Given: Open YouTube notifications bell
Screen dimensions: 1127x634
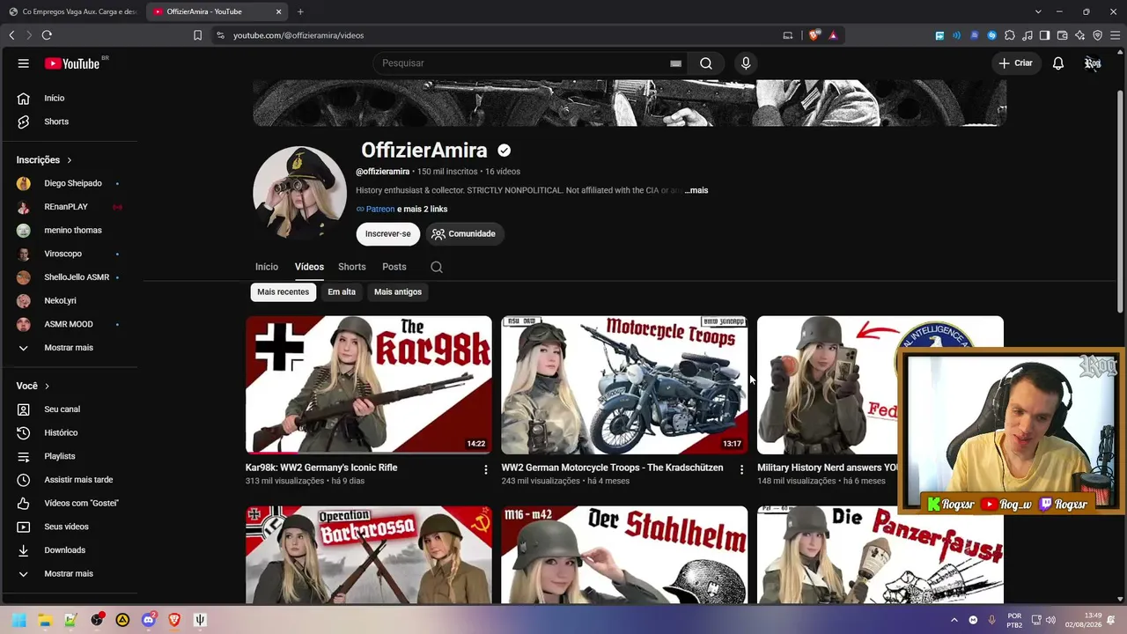Looking at the screenshot, I should [x=1058, y=63].
